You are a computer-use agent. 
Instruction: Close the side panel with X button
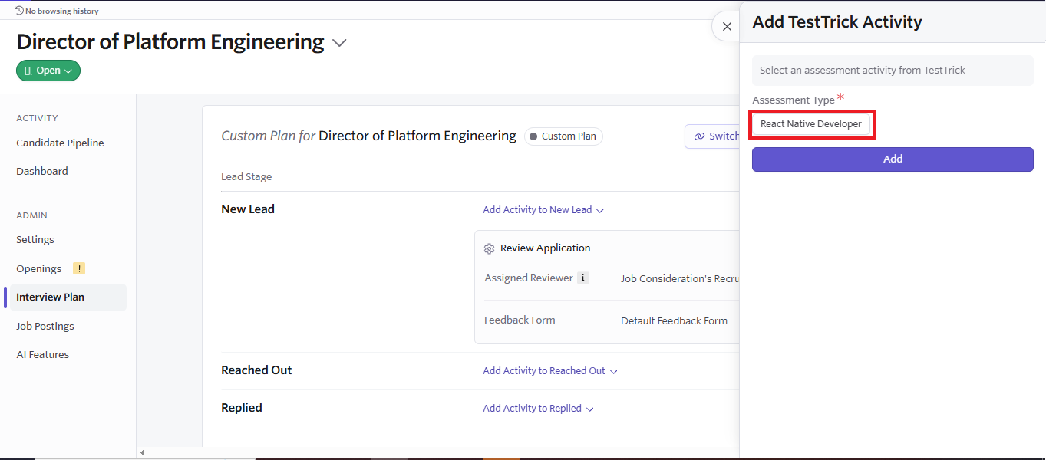click(x=727, y=26)
